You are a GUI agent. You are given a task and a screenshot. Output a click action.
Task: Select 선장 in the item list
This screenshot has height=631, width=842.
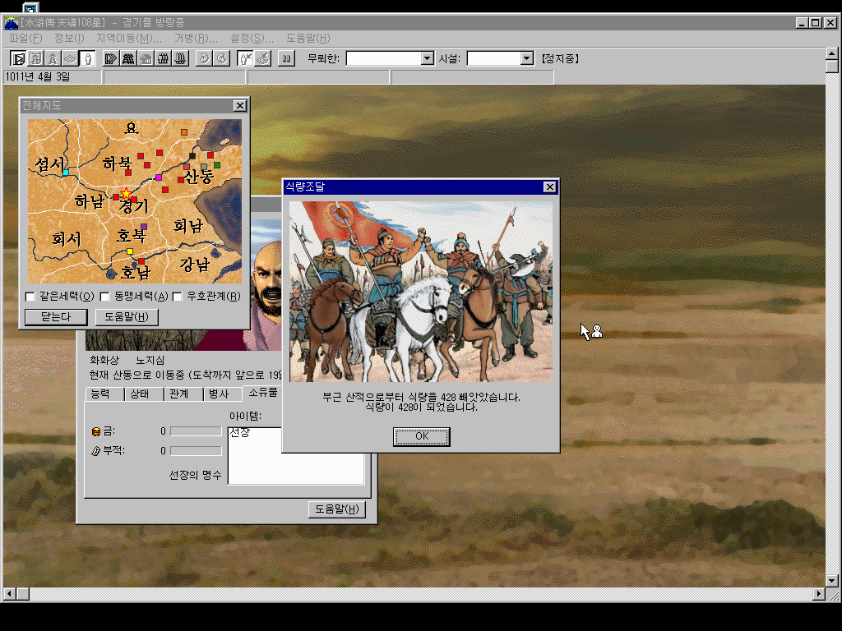tap(239, 433)
